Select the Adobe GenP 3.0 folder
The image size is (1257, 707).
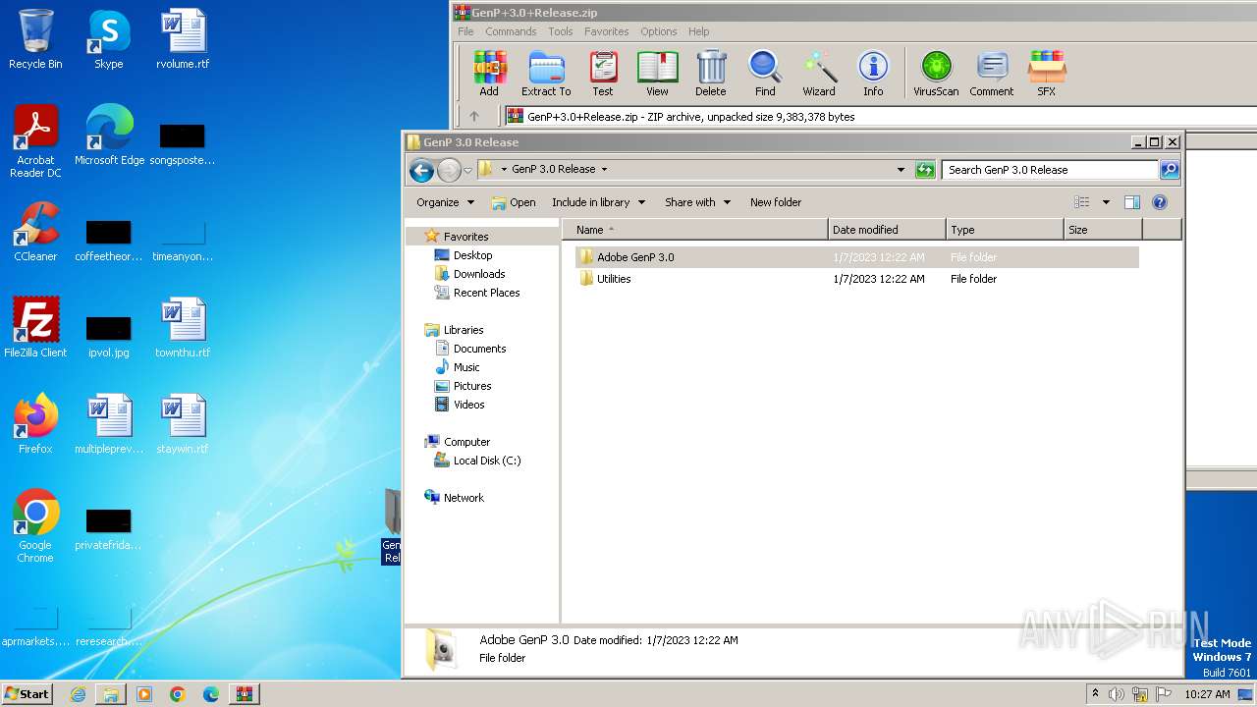coord(856,257)
